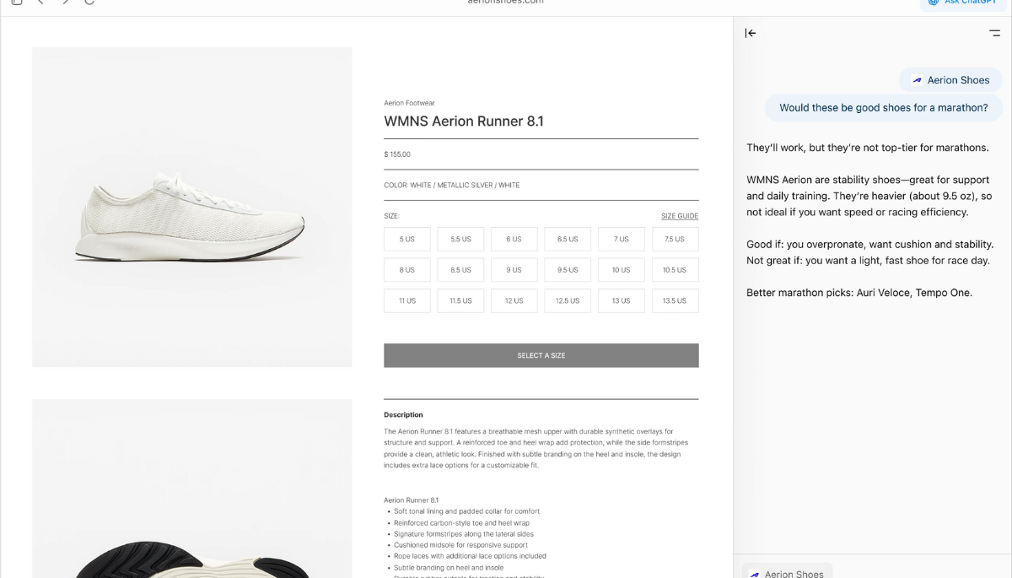Open the chat panel menu icon
The height and width of the screenshot is (578, 1012).
point(995,33)
